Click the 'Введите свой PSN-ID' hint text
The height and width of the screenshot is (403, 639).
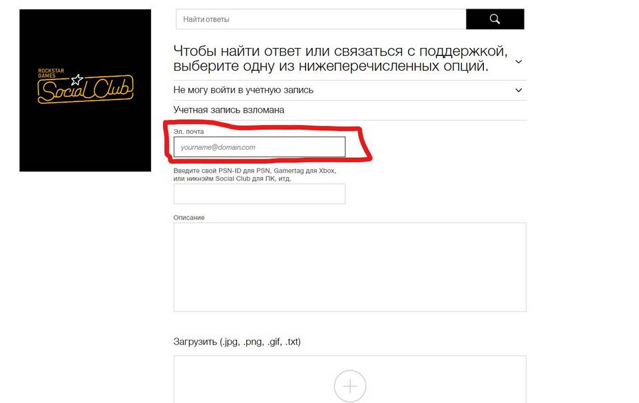pos(255,175)
